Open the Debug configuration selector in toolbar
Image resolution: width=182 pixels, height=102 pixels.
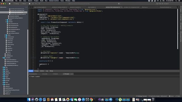pyautogui.click(x=16, y=4)
